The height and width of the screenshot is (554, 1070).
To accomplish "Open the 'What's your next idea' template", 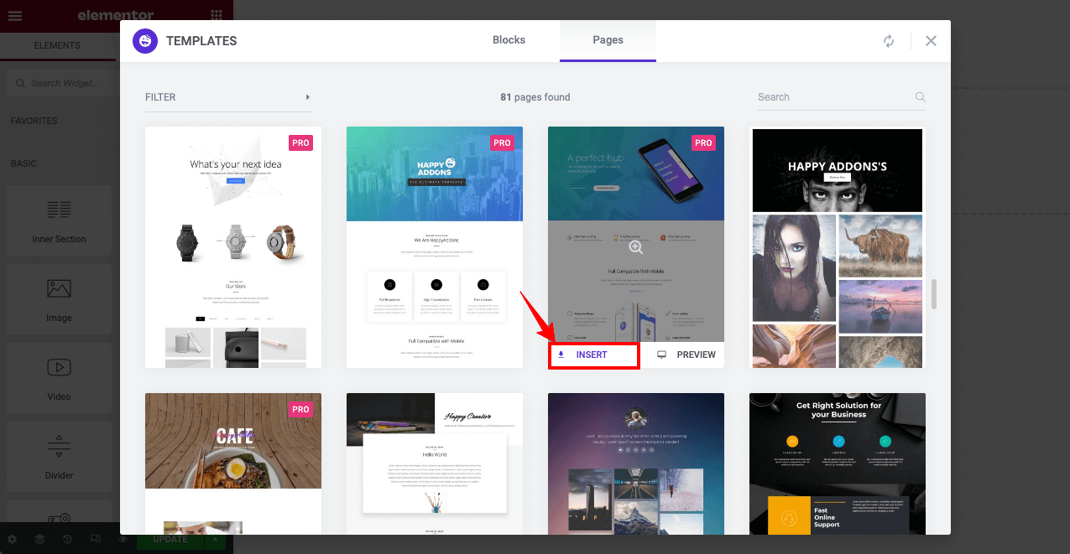I will point(233,247).
